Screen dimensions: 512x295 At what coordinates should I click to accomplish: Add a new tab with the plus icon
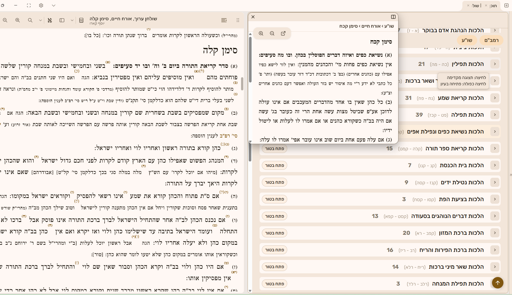pyautogui.click(x=506, y=5)
